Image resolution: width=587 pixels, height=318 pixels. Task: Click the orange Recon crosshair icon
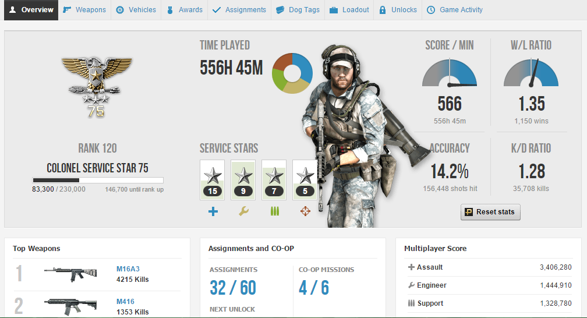[306, 211]
